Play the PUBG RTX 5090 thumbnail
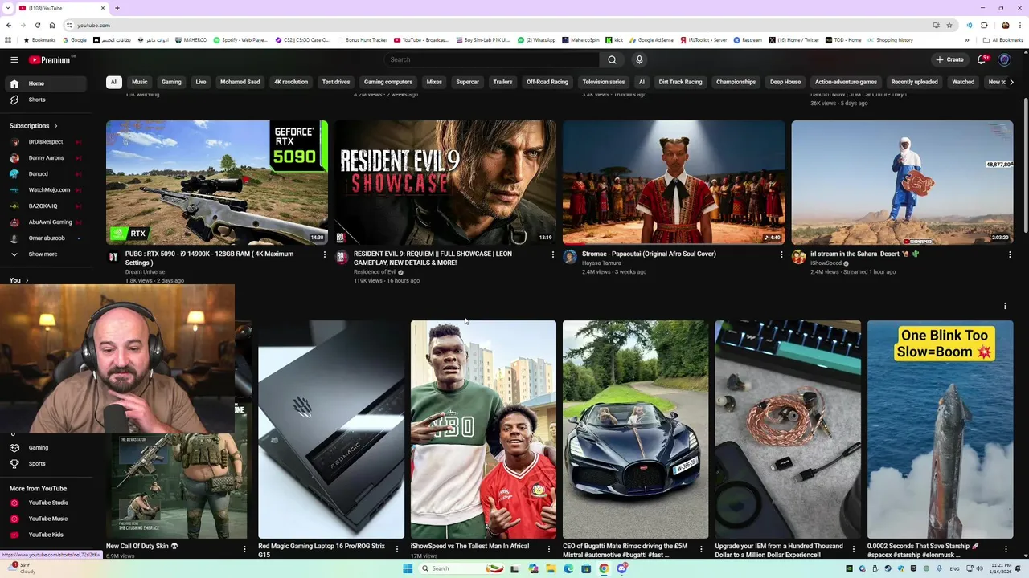The width and height of the screenshot is (1029, 578). [217, 182]
